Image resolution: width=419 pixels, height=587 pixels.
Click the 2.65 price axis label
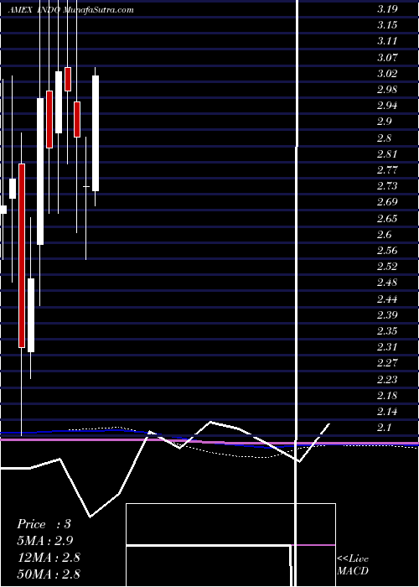(387, 218)
